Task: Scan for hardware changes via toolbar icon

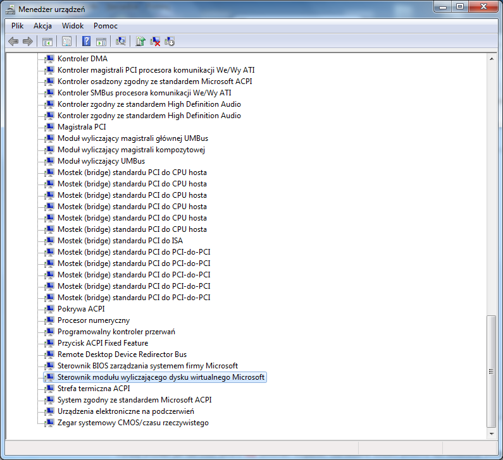Action: click(121, 41)
